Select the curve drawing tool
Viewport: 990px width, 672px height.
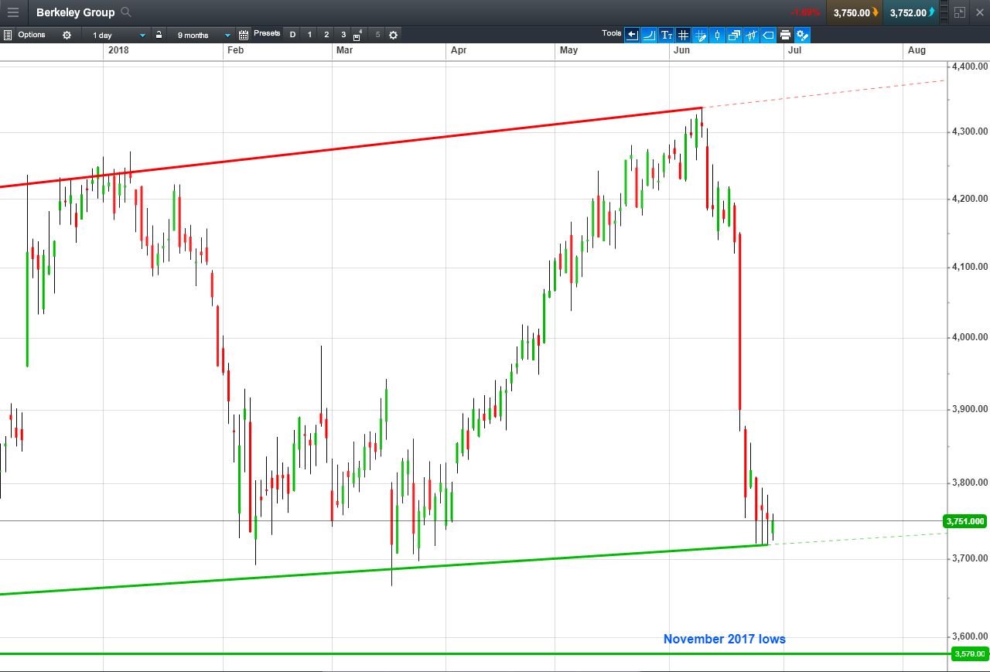(649, 35)
